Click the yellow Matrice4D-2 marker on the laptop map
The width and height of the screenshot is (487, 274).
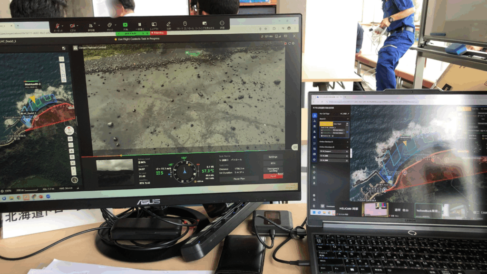[x=405, y=143]
